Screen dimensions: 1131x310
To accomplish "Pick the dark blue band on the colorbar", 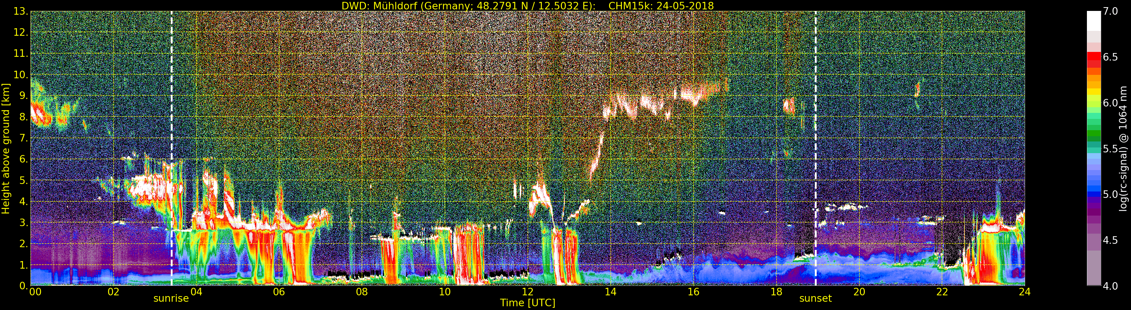I will 1094,193.
